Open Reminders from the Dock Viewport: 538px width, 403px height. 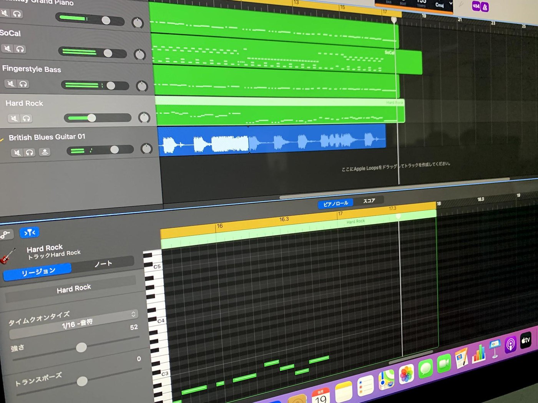click(365, 386)
